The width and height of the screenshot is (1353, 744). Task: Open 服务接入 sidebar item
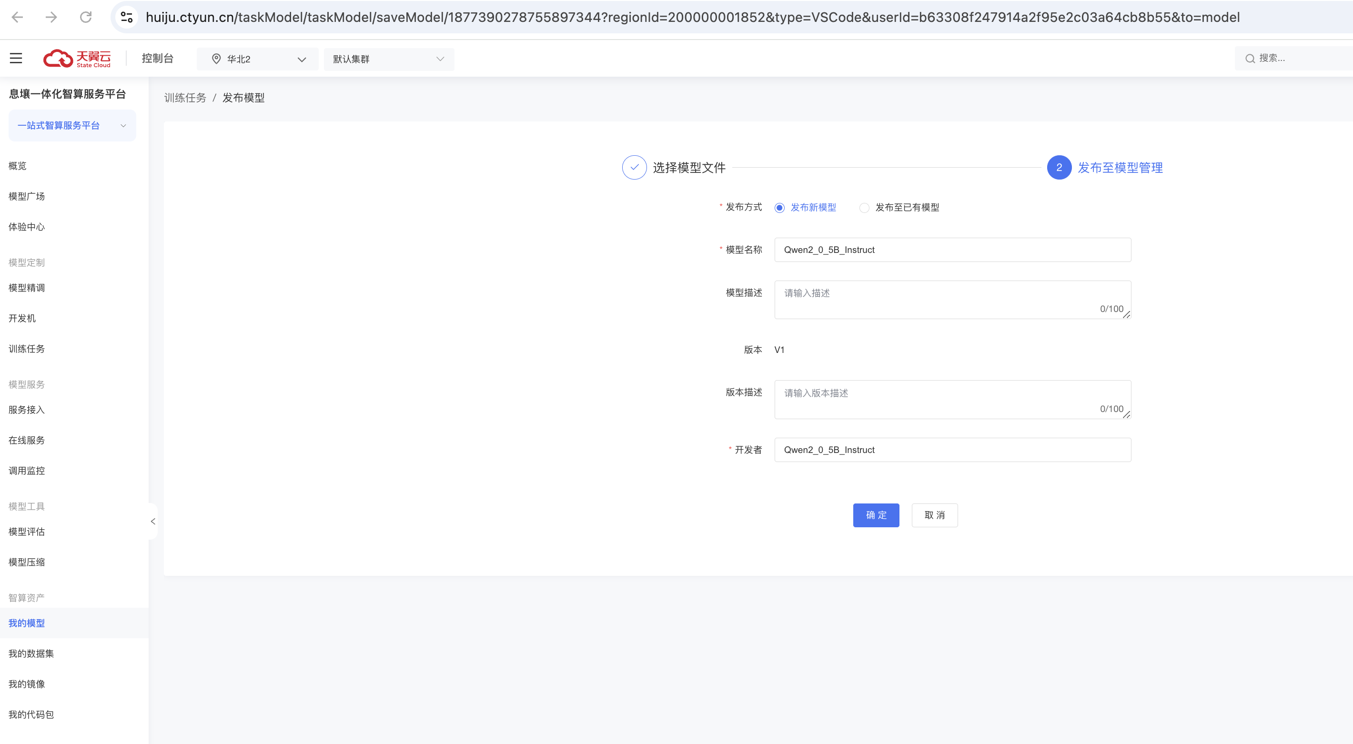point(27,410)
